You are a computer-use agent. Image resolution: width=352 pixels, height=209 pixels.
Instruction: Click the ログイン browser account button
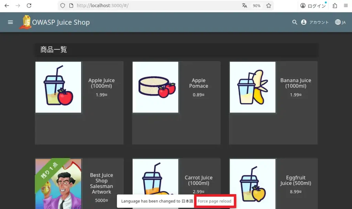coord(313,6)
